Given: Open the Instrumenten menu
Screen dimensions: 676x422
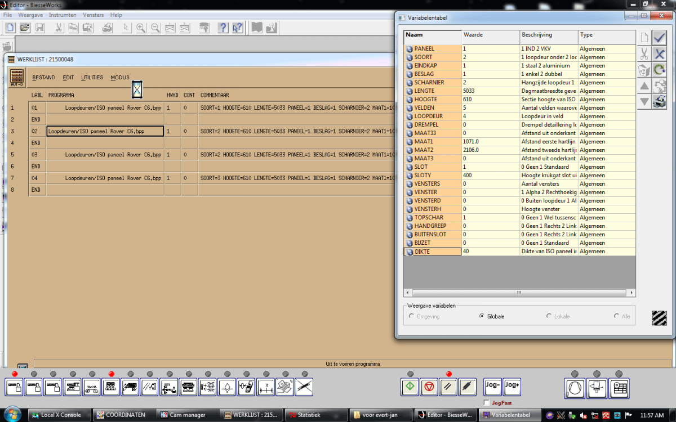Looking at the screenshot, I should 63,15.
